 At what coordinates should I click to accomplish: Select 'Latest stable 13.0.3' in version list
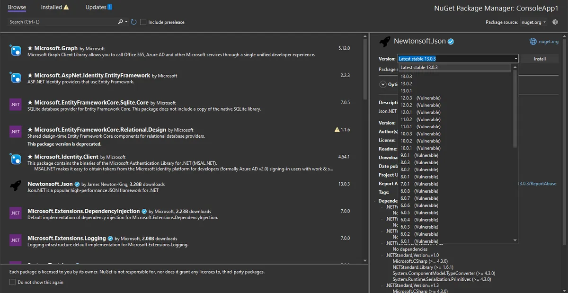[x=454, y=67]
